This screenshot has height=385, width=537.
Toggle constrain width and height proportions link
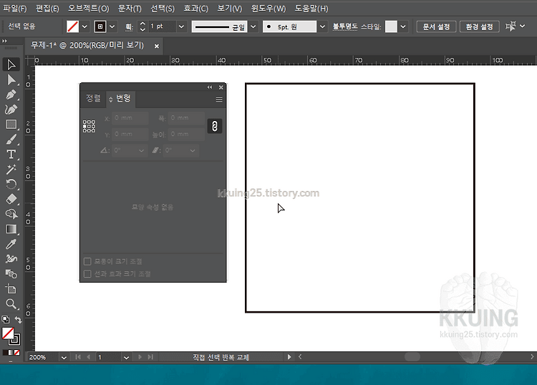[215, 126]
